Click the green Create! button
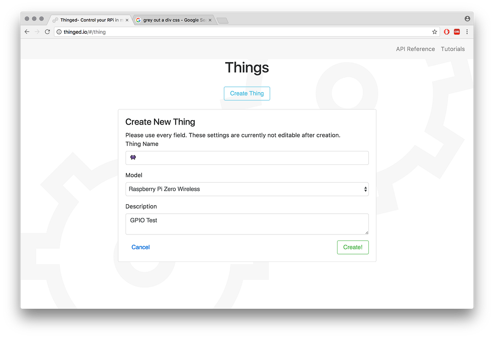This screenshot has width=494, height=338. [x=353, y=247]
